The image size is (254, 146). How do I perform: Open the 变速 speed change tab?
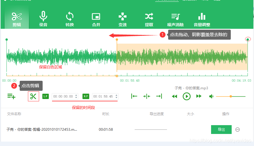[123, 19]
